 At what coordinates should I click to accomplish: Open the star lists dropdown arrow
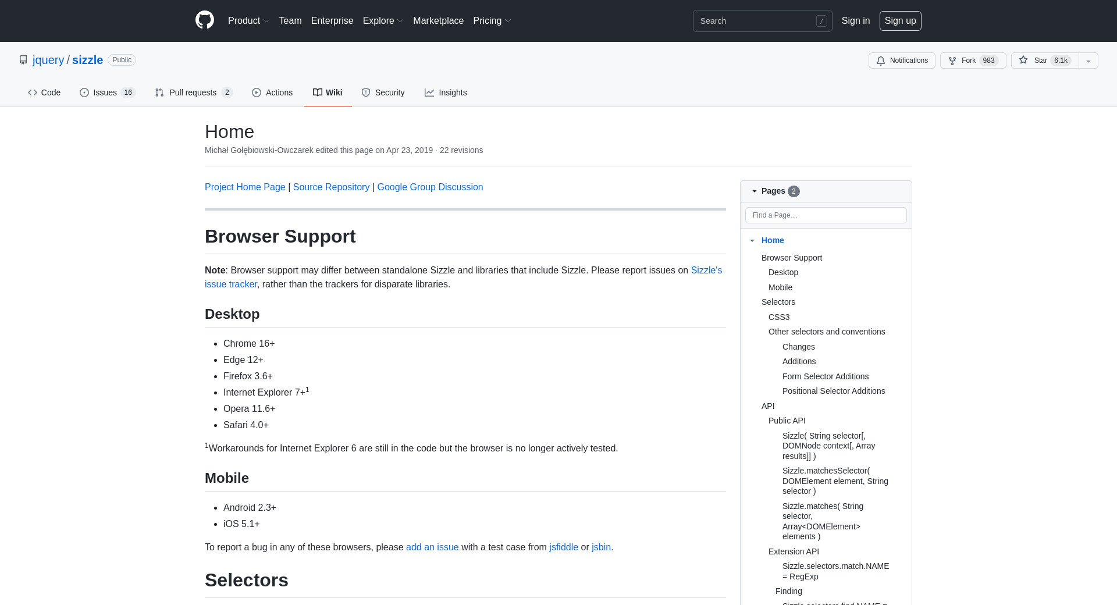(1088, 61)
